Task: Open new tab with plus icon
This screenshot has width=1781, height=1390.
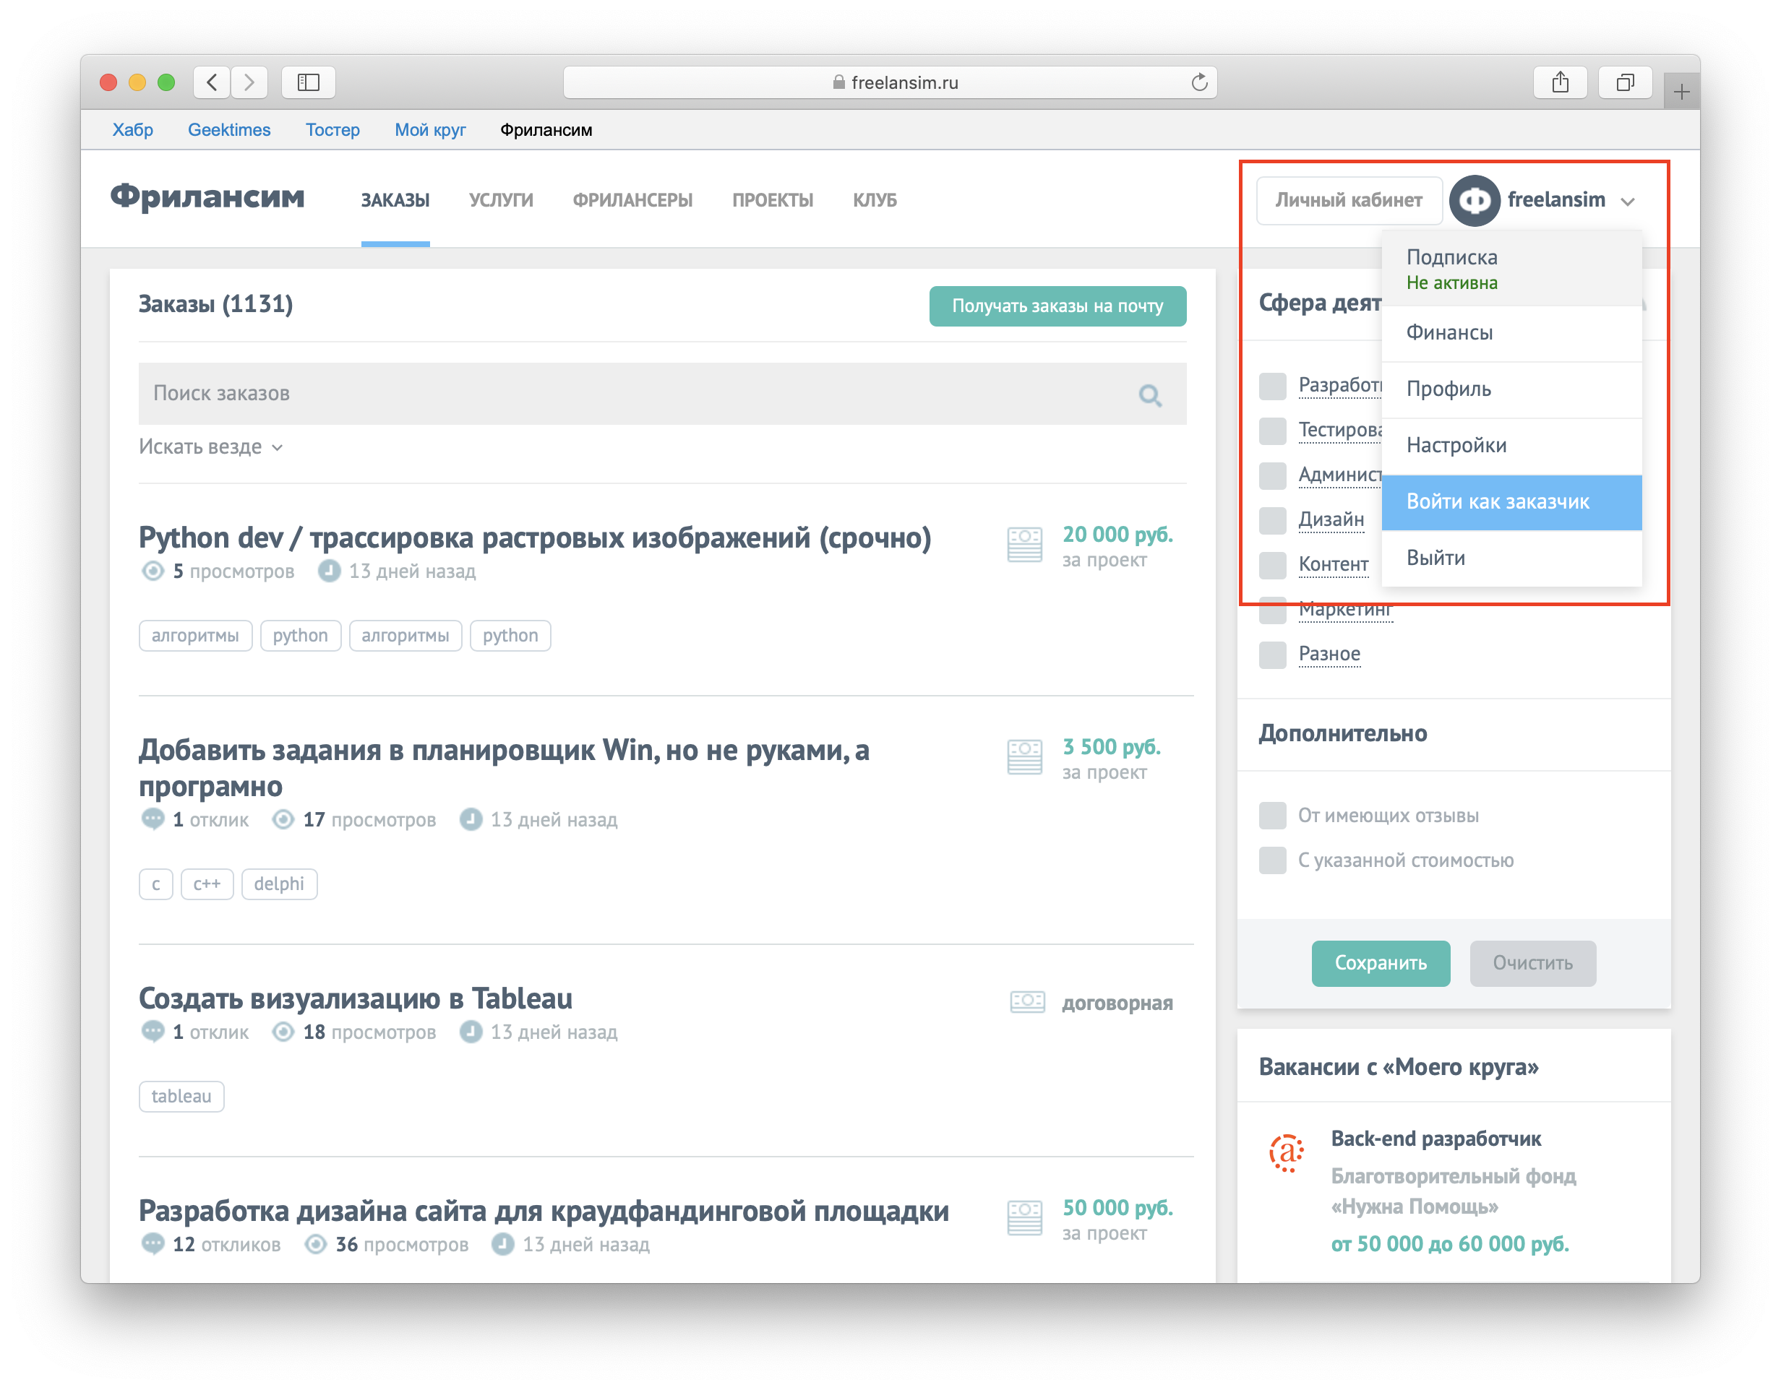Action: 1681,92
